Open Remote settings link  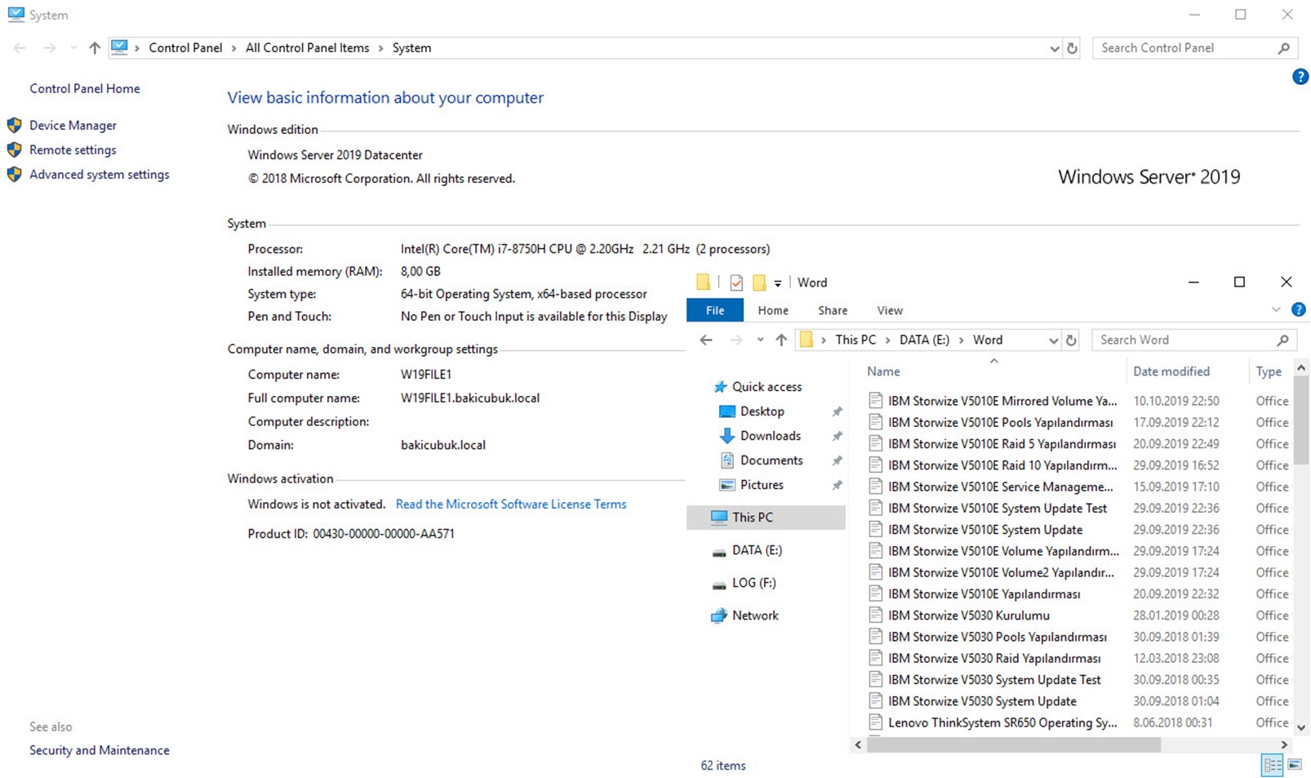pyautogui.click(x=73, y=149)
